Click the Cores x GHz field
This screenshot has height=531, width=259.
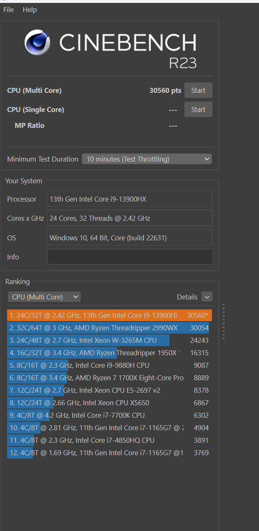click(x=130, y=218)
